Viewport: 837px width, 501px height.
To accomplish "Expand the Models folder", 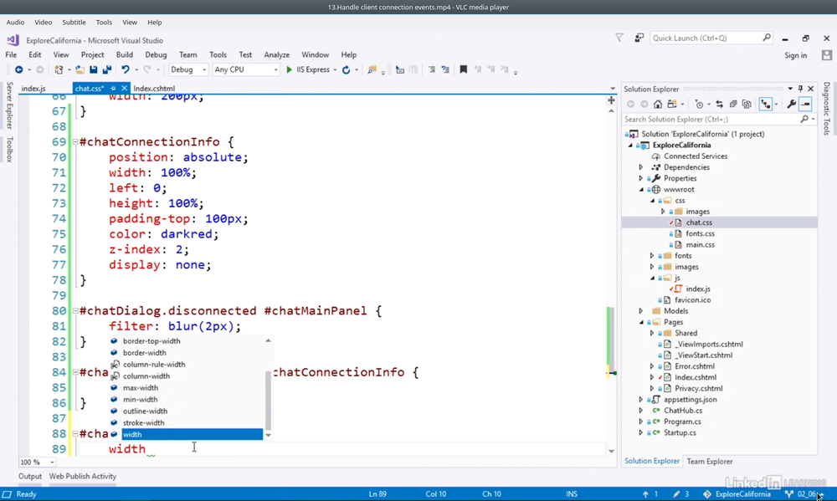I will 641,311.
